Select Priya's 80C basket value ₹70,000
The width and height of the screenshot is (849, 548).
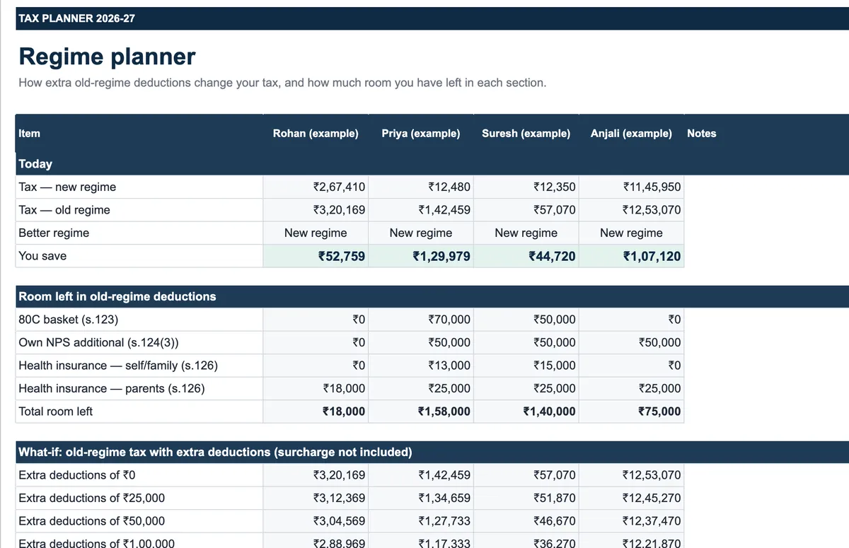tap(449, 320)
